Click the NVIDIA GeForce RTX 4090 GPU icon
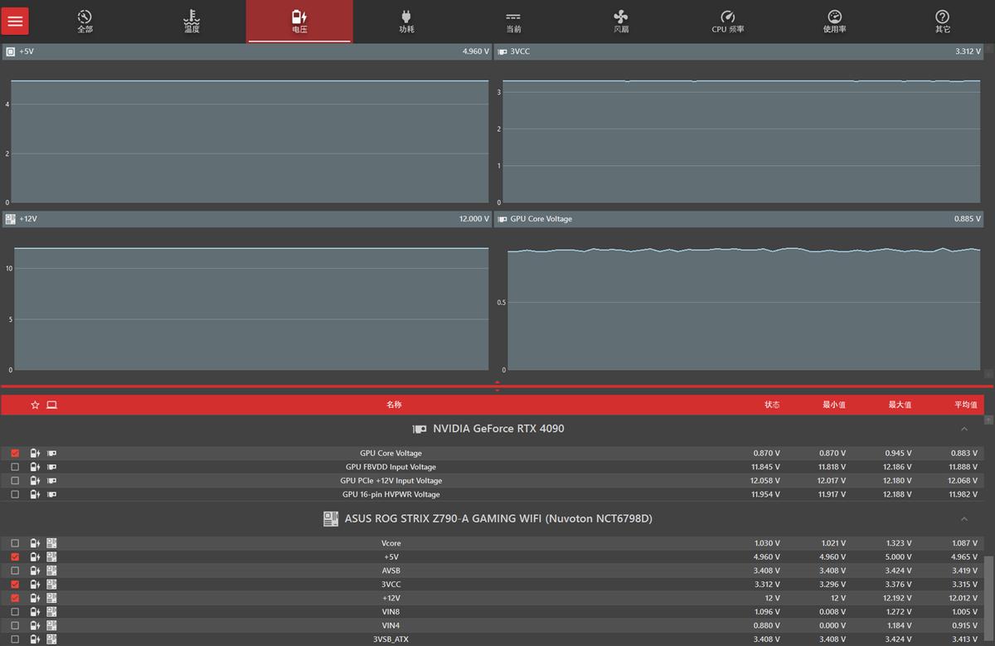 click(420, 429)
